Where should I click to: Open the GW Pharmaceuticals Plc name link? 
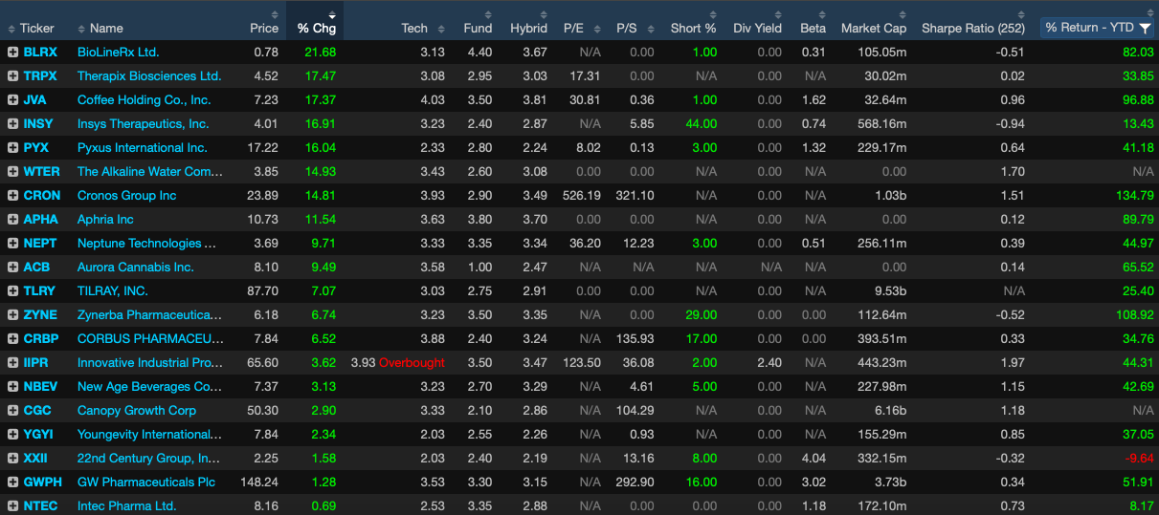[146, 482]
